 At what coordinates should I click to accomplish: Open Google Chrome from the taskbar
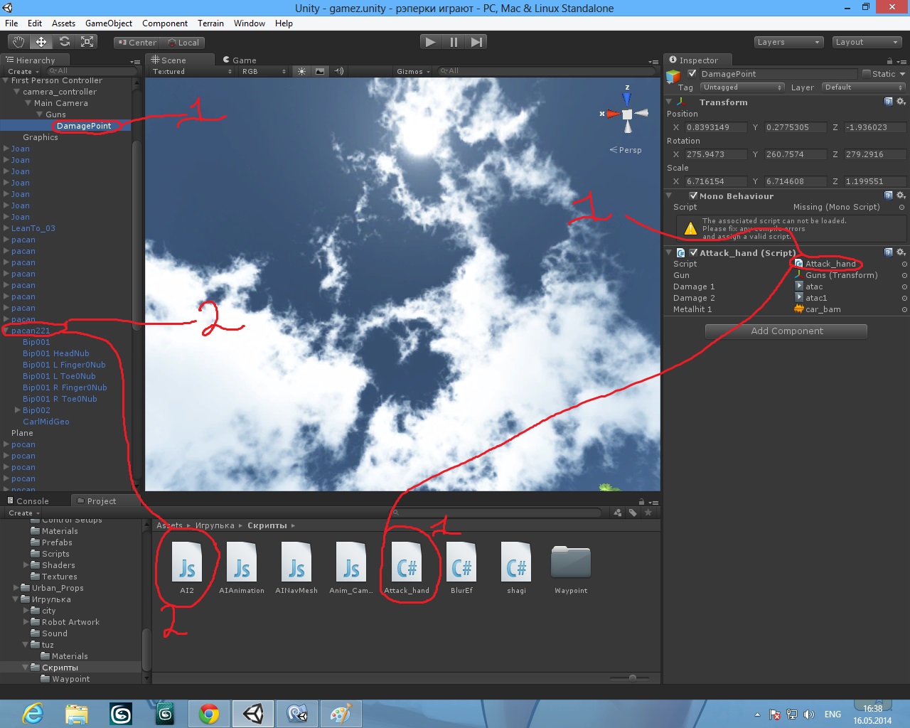coord(208,714)
